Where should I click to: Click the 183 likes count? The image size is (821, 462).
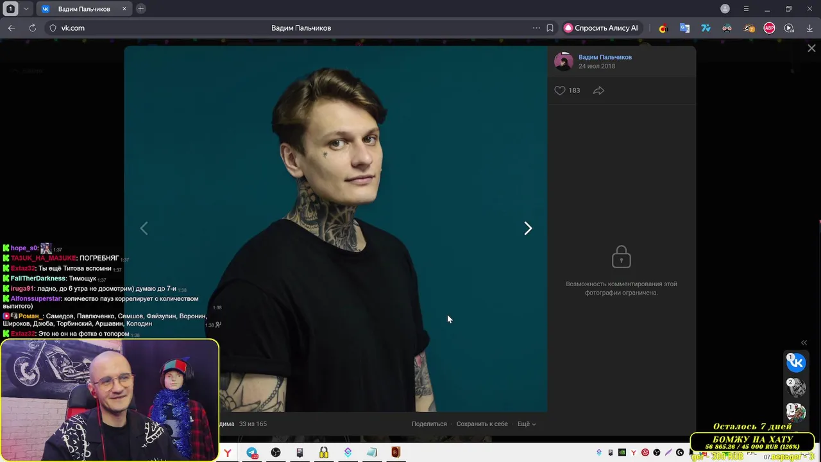(x=574, y=90)
